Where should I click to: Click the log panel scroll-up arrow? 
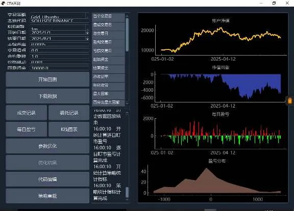click(127, 113)
